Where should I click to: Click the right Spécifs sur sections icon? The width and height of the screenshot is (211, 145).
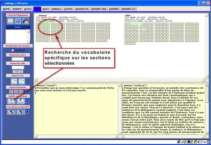click(x=20, y=101)
